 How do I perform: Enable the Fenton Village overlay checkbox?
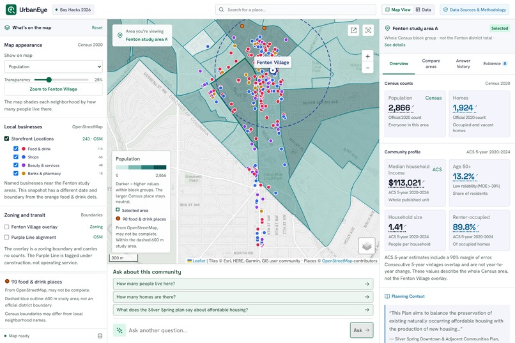pyautogui.click(x=6, y=227)
